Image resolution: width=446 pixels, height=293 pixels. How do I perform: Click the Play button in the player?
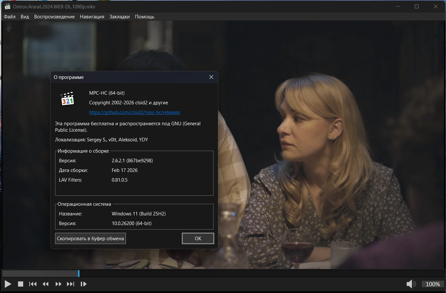[8, 284]
